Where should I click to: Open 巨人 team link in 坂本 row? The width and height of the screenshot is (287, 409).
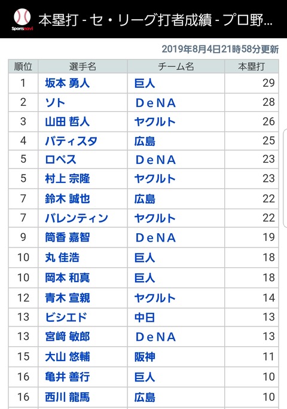click(145, 84)
